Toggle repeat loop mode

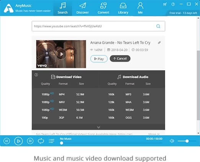pyautogui.click(x=41, y=141)
